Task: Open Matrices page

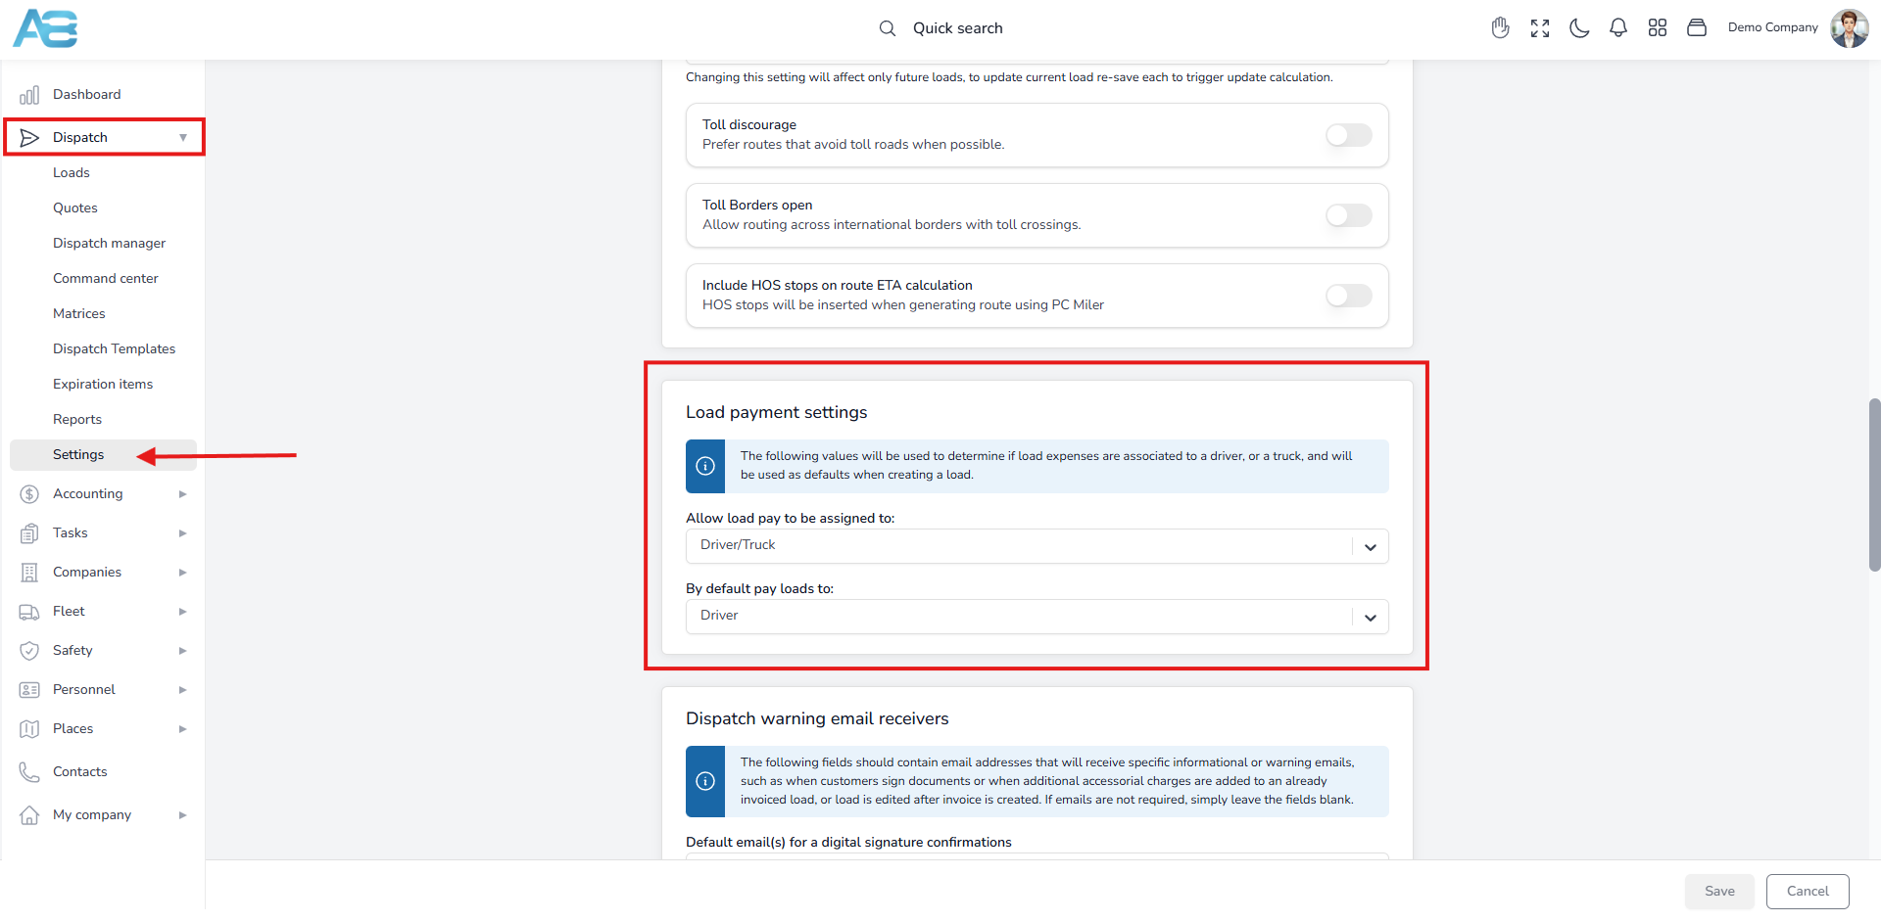Action: (79, 313)
